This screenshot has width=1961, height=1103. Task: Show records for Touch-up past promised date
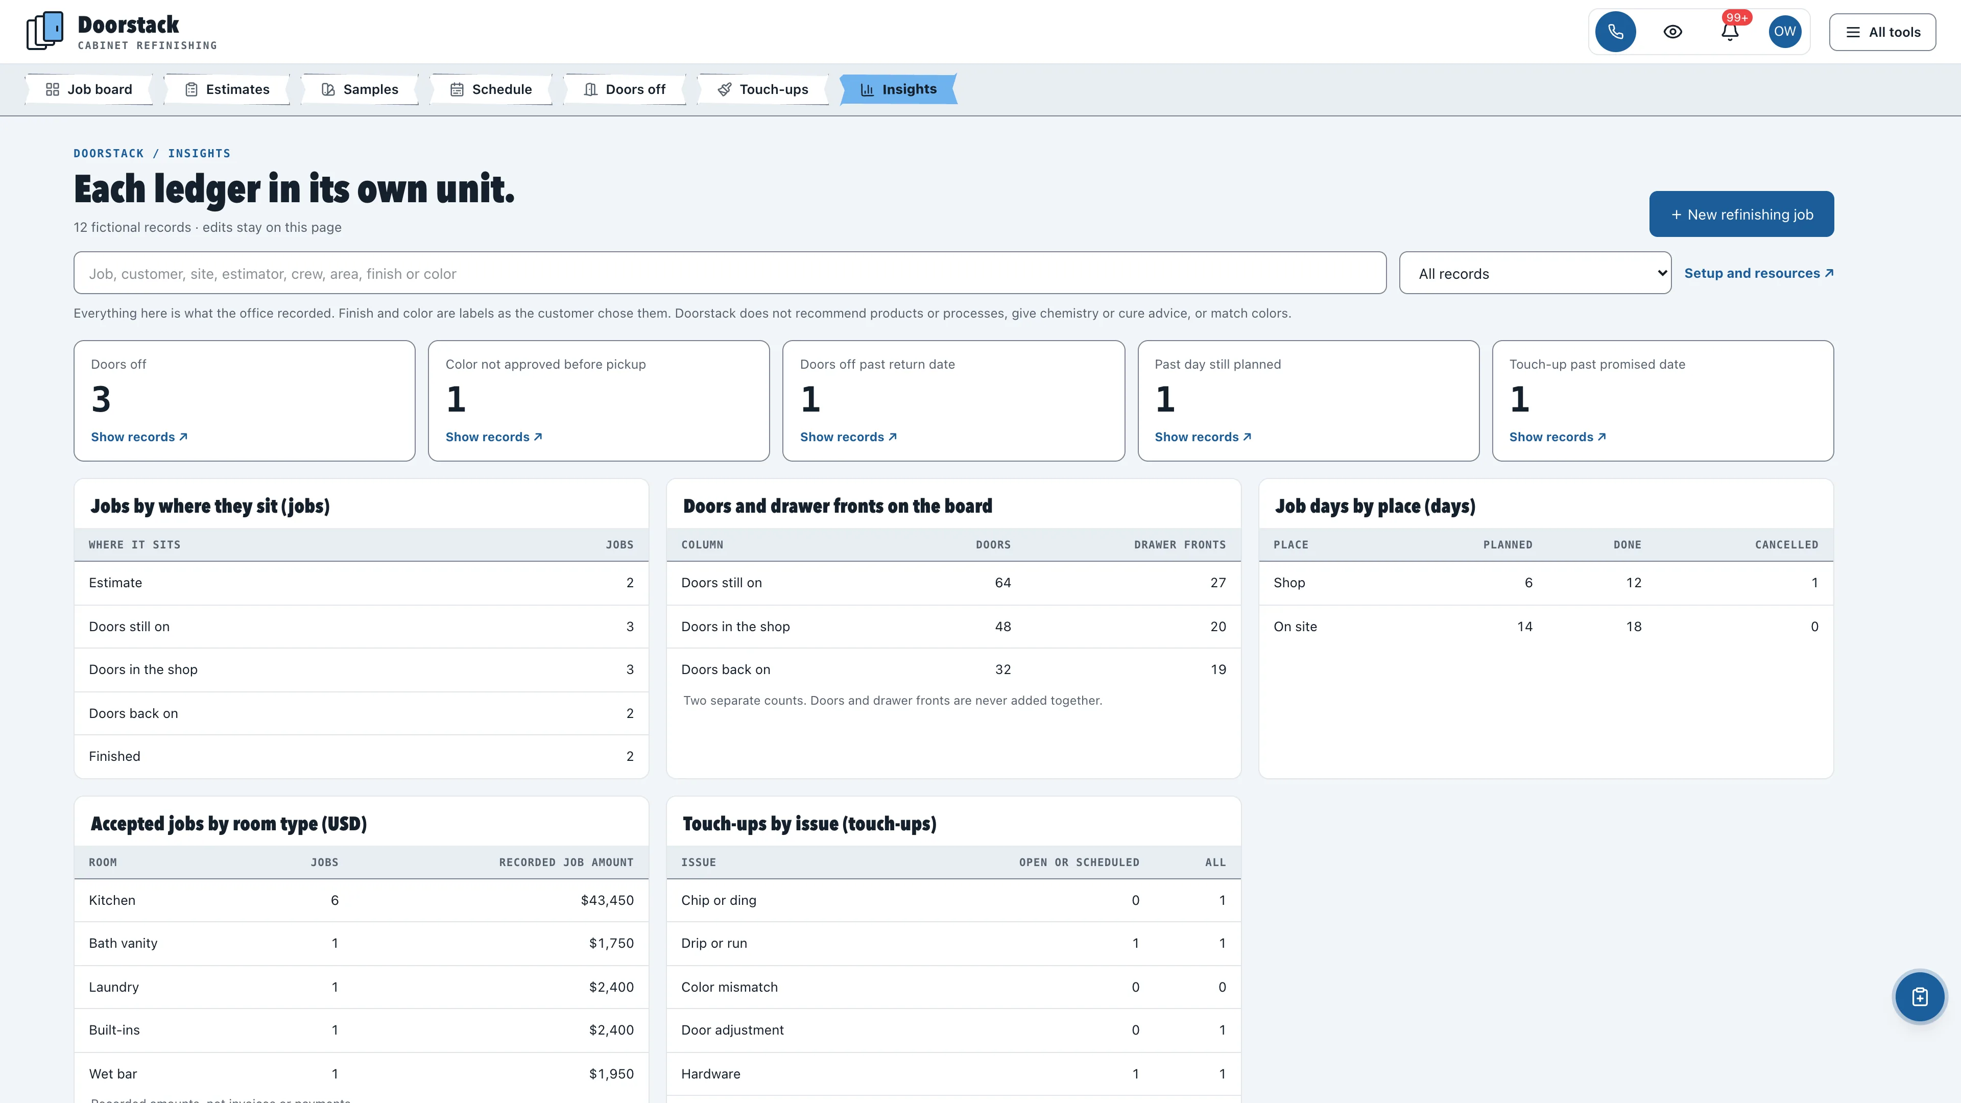pyautogui.click(x=1558, y=437)
